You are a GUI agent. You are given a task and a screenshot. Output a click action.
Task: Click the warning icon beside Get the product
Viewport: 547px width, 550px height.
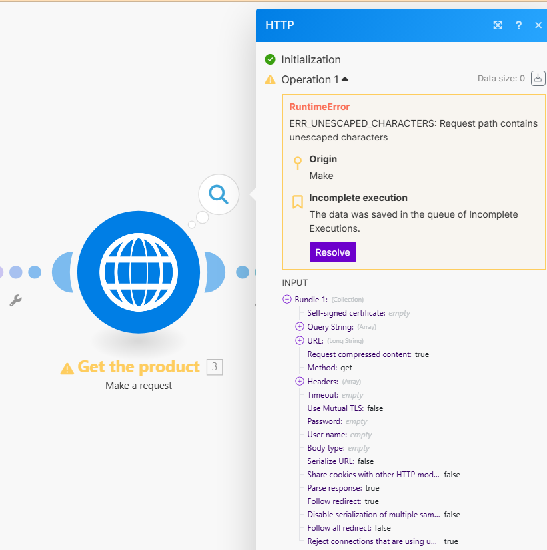67,368
